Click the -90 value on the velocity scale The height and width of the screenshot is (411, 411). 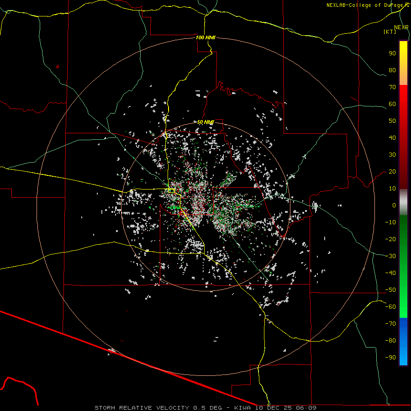click(390, 358)
